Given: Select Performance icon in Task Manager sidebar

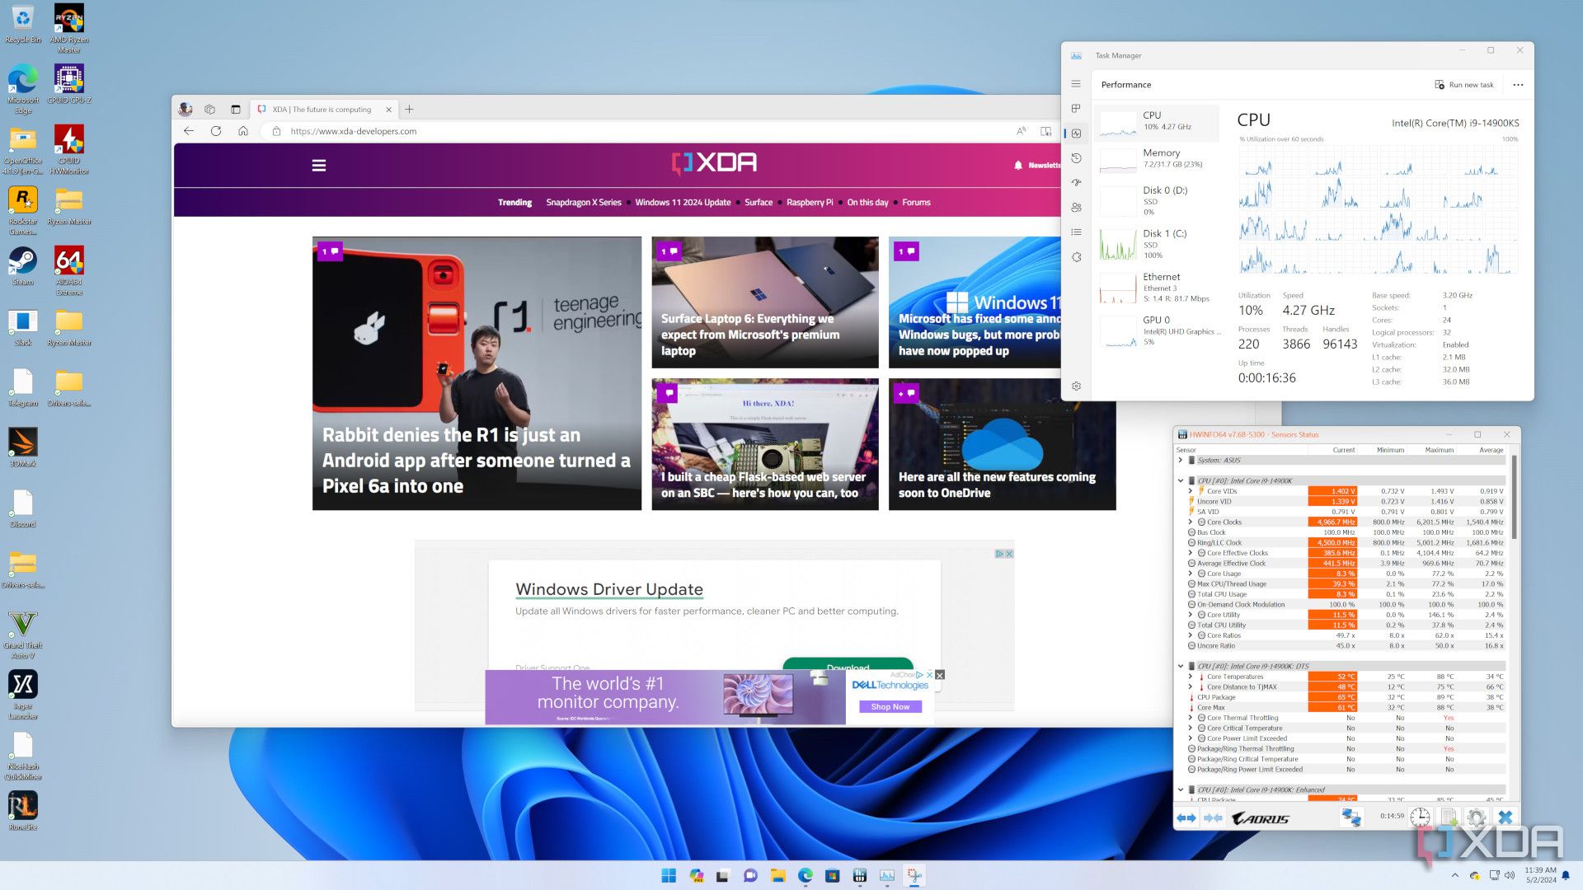Looking at the screenshot, I should click(x=1076, y=133).
